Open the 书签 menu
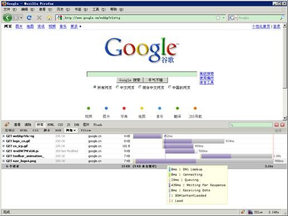 coord(81,9)
